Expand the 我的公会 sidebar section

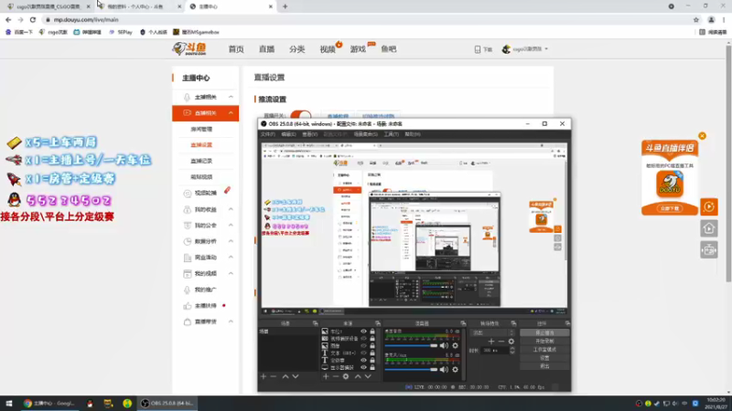[231, 226]
